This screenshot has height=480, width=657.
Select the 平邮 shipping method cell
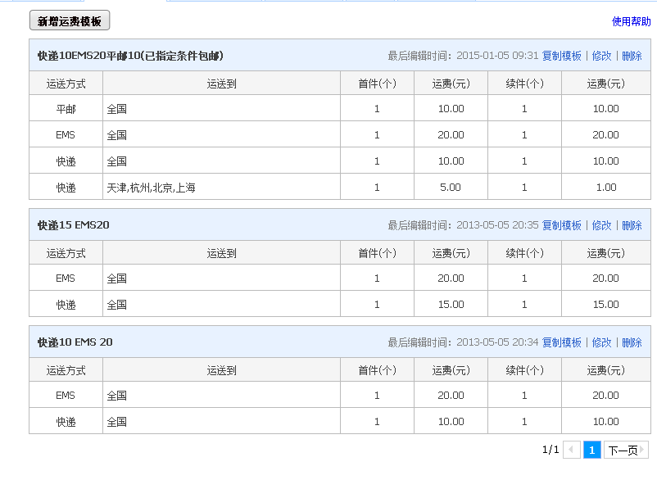coord(66,108)
